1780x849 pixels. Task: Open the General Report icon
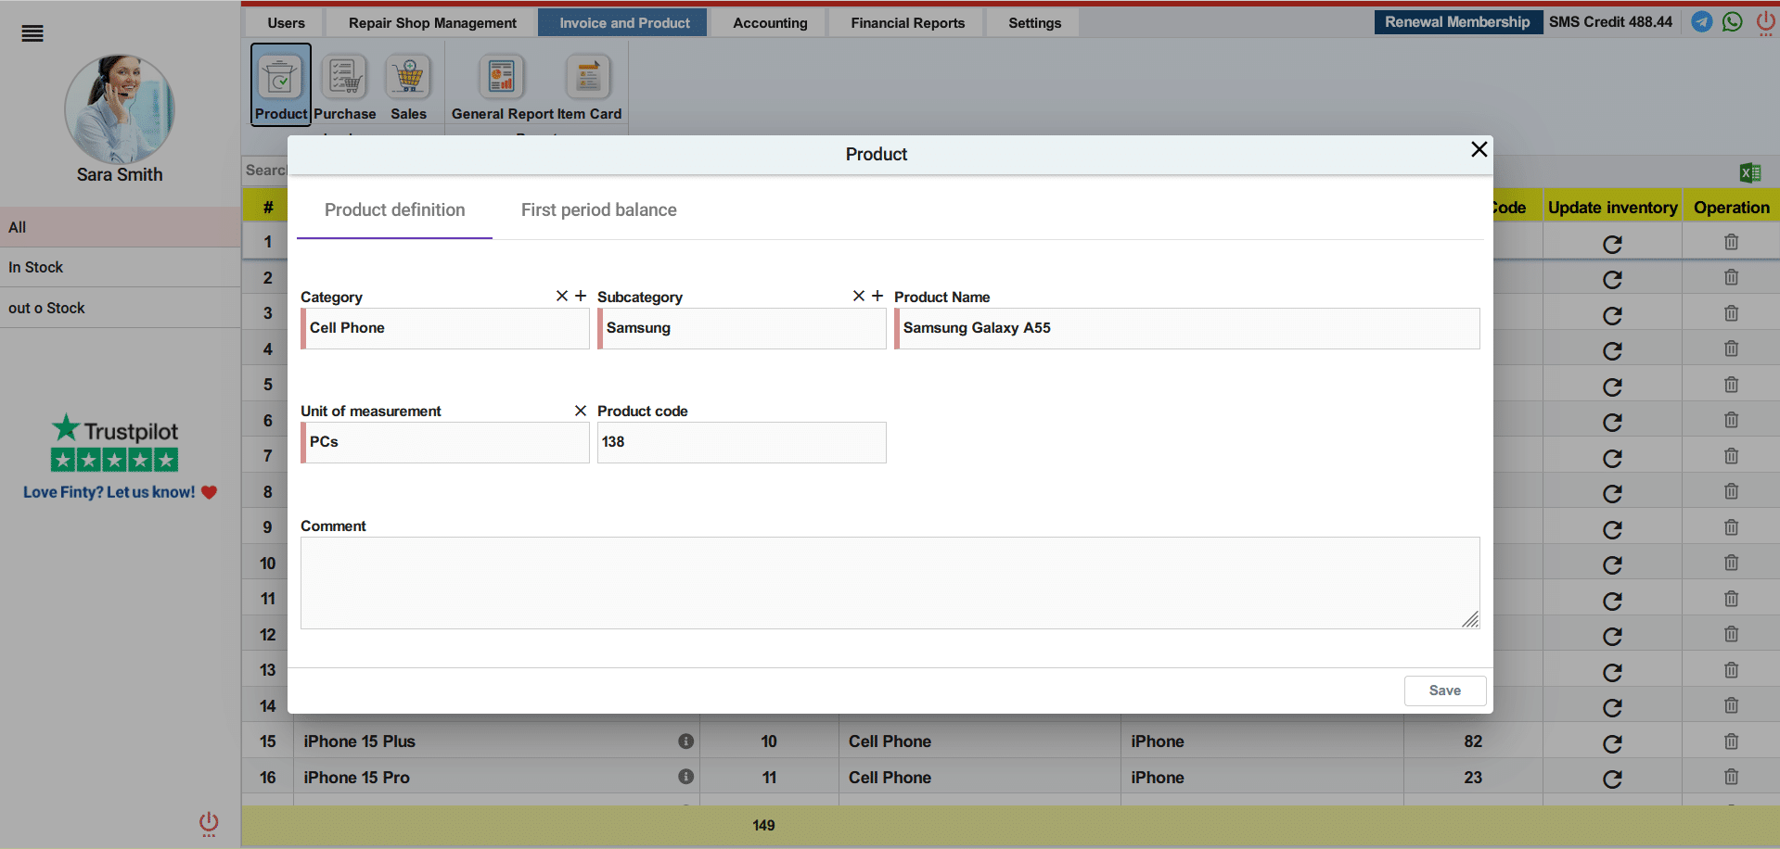[502, 78]
